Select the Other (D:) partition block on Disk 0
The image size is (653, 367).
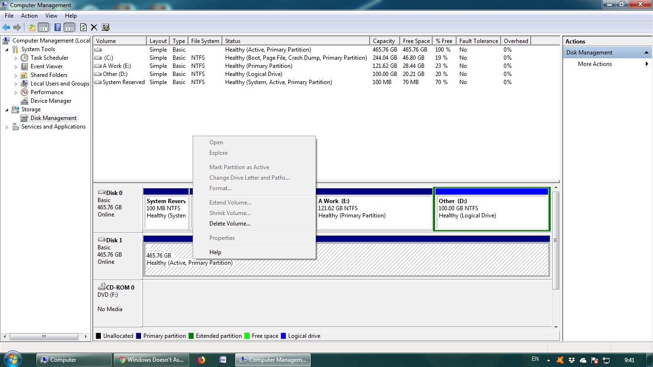pos(491,209)
